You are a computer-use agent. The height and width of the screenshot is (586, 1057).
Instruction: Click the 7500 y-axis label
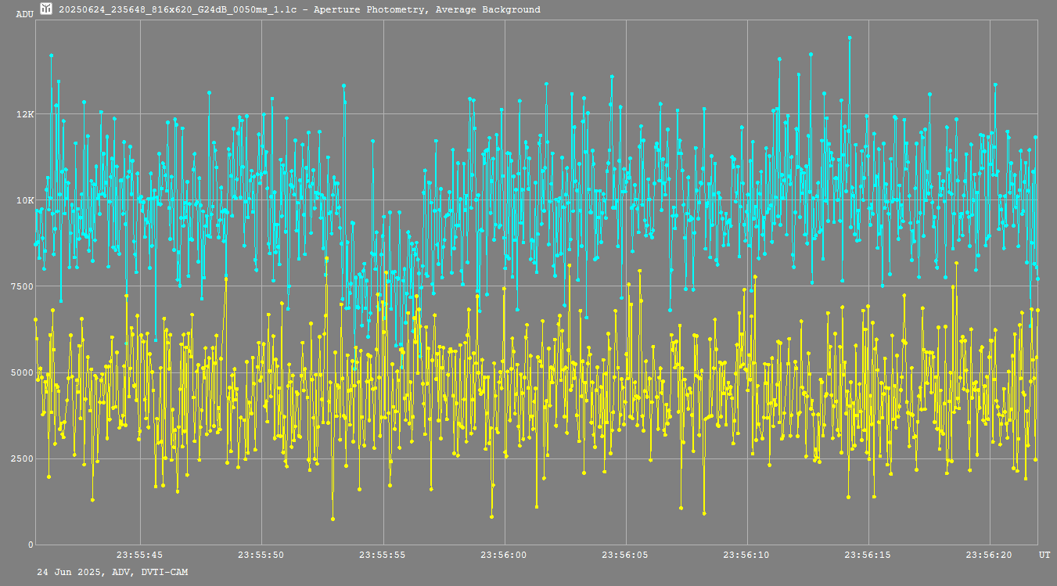coord(23,286)
